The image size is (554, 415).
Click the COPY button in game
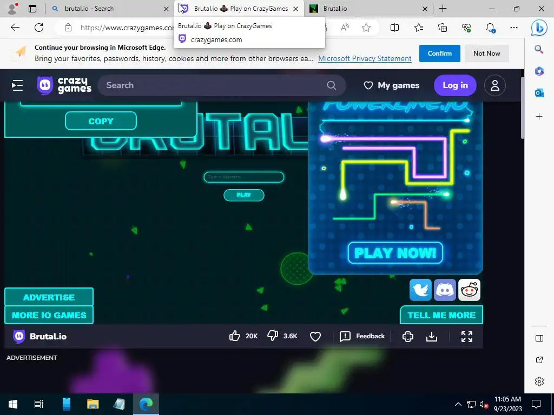click(x=101, y=121)
